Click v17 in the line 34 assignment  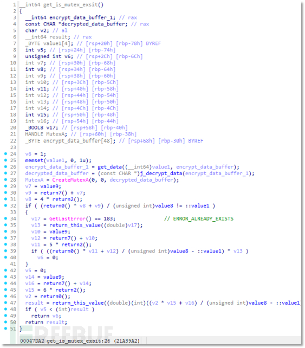coord(36,218)
